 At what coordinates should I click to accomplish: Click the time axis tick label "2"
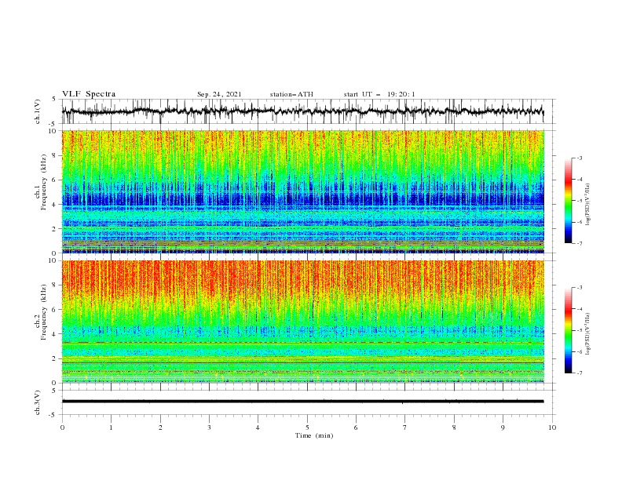coord(160,427)
